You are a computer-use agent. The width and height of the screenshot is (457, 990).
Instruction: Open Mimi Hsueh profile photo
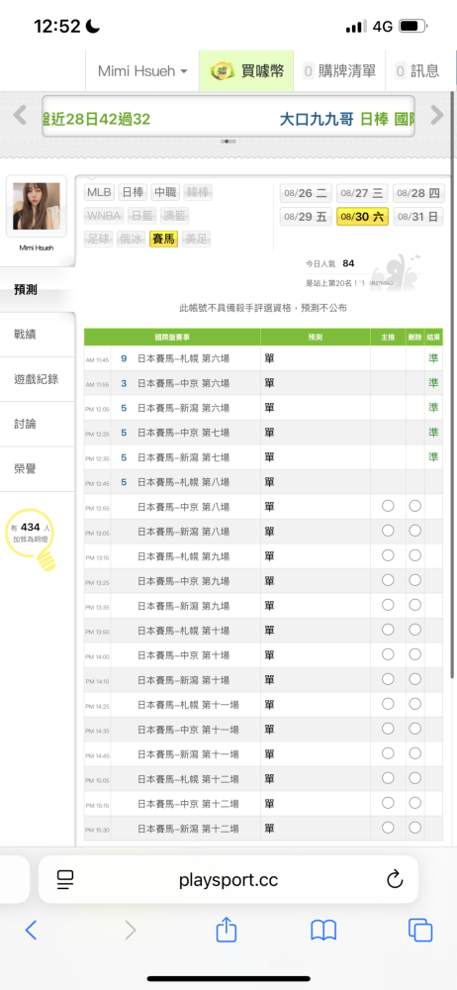coord(36,206)
